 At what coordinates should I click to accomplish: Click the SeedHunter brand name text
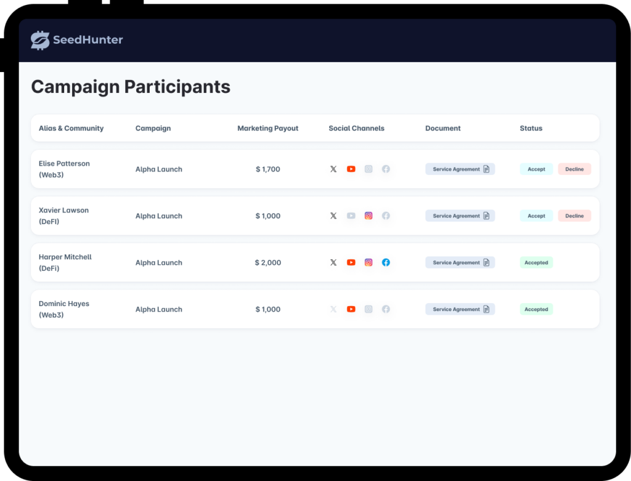[88, 39]
